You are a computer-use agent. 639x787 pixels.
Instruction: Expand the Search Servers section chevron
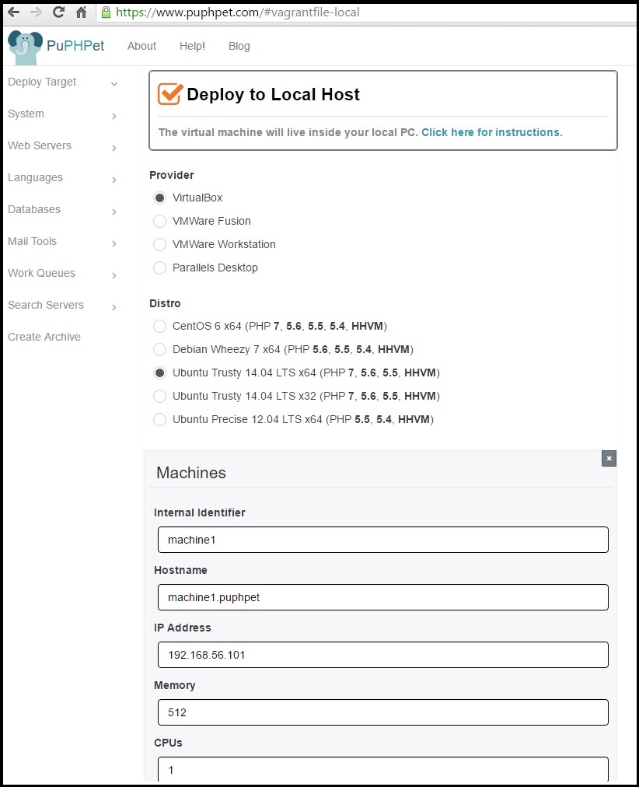click(x=114, y=307)
